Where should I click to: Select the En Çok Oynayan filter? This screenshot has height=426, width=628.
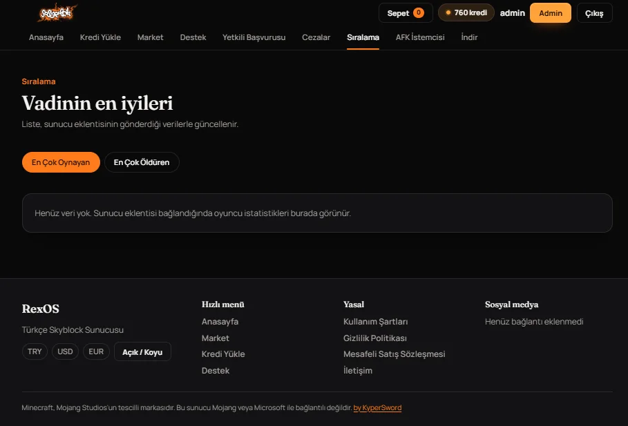pos(61,162)
